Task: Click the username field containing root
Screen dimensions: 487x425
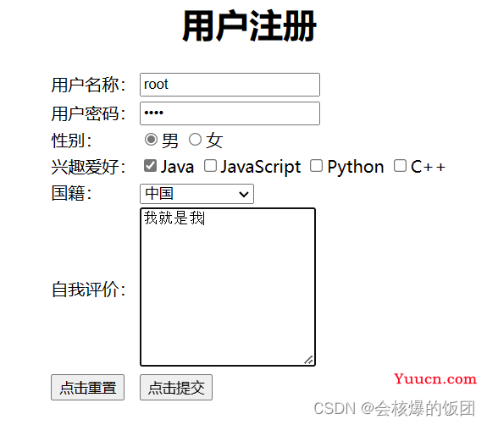Action: click(230, 85)
